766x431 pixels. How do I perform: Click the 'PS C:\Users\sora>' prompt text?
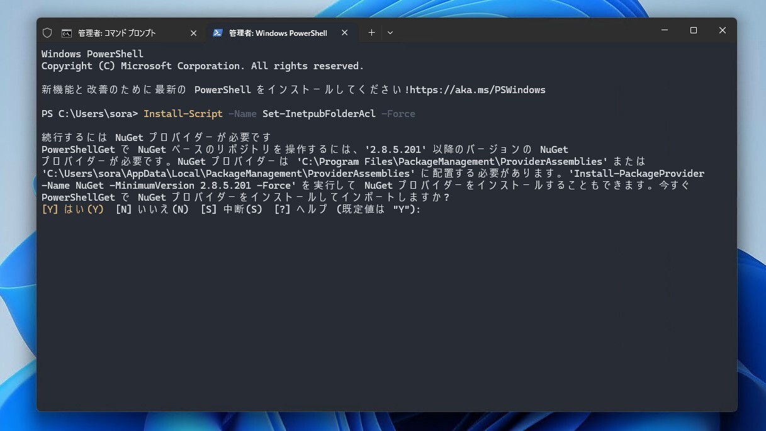(x=89, y=114)
